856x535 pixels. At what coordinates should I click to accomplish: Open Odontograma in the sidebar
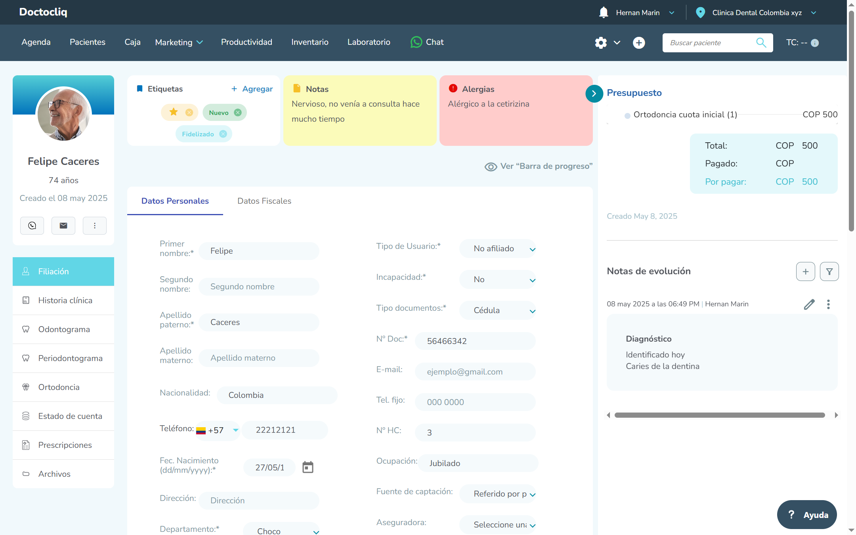(63, 329)
